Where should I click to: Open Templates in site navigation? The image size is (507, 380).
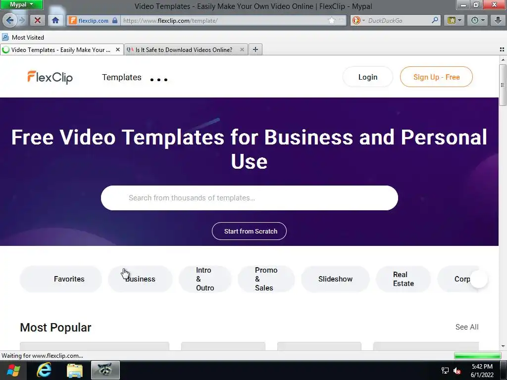pos(122,77)
